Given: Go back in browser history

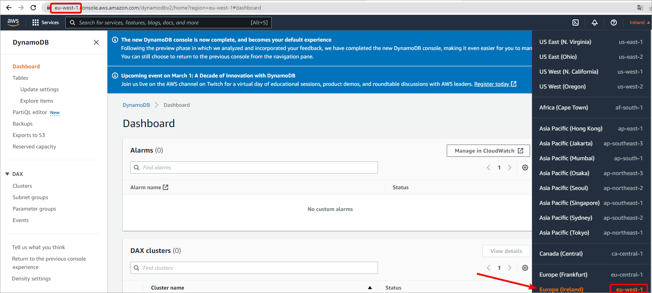Looking at the screenshot, I should tap(9, 8).
